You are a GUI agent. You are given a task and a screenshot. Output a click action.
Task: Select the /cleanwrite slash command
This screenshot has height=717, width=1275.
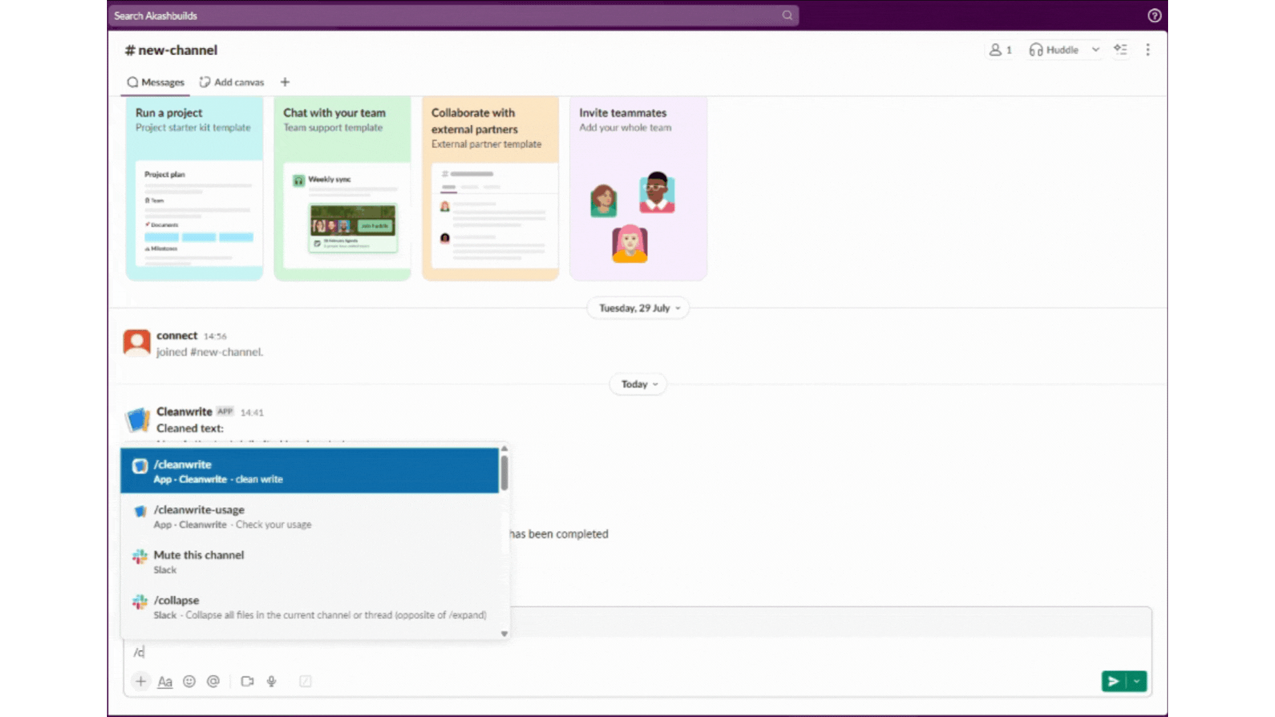309,471
